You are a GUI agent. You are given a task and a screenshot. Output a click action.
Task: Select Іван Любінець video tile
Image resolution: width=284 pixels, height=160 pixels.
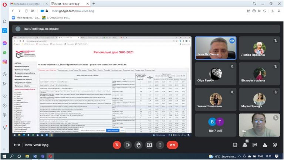pyautogui.click(x=216, y=48)
